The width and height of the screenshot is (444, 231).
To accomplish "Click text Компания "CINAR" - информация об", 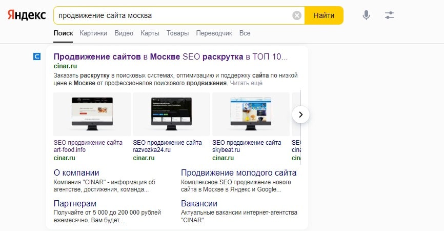I will [104, 182].
